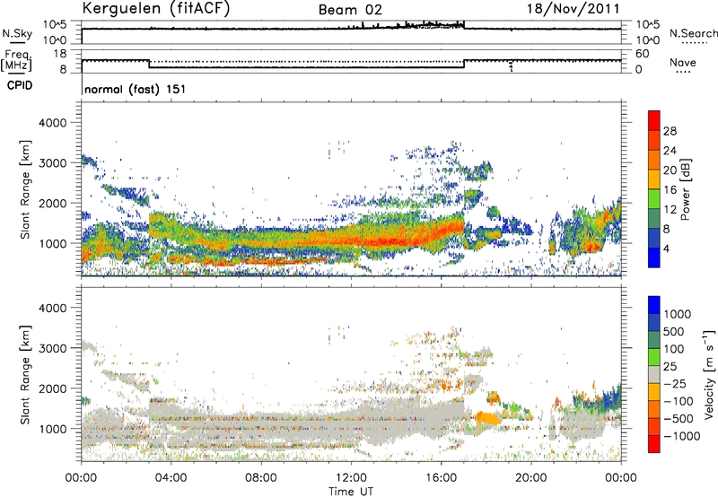Click the red 28+ dB segment of Power color bar

(x=654, y=120)
